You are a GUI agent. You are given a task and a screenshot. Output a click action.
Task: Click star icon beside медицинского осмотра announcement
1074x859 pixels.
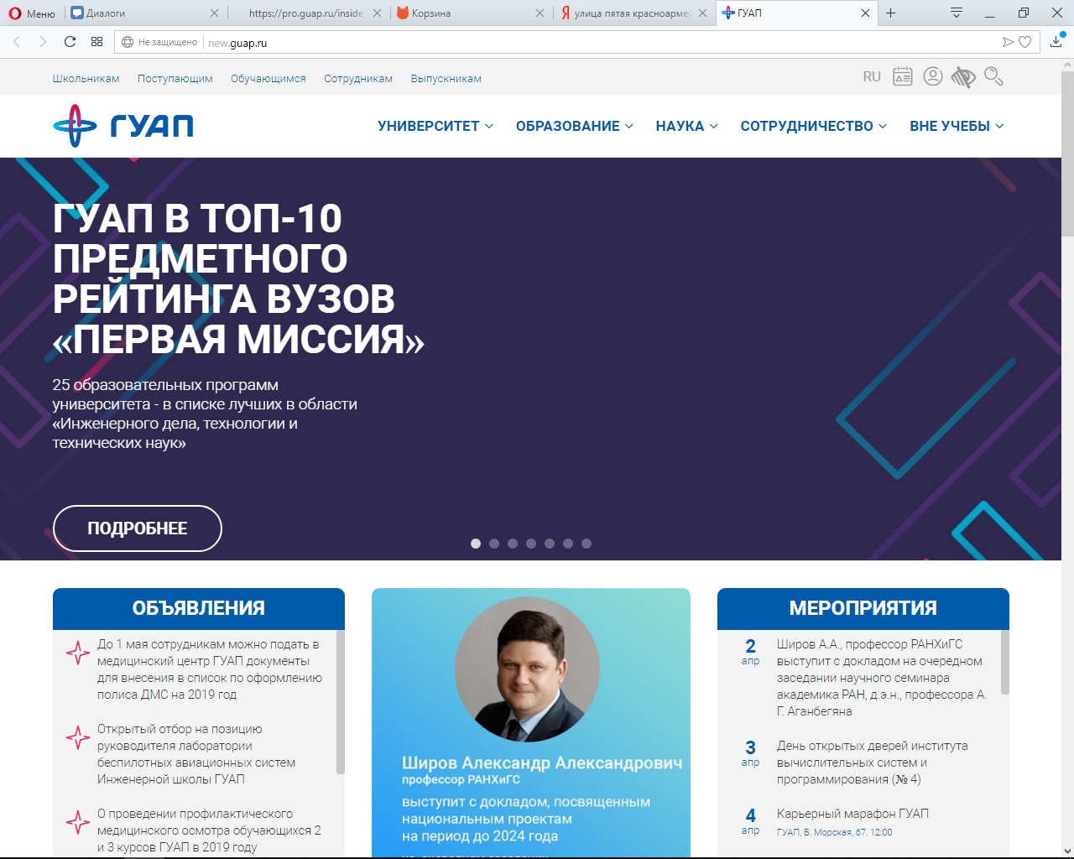(78, 822)
